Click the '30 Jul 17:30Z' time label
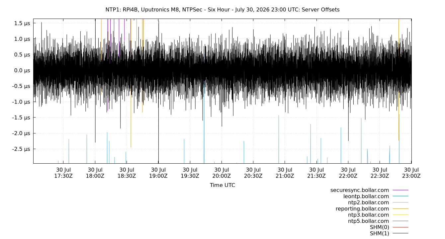 pos(63,173)
